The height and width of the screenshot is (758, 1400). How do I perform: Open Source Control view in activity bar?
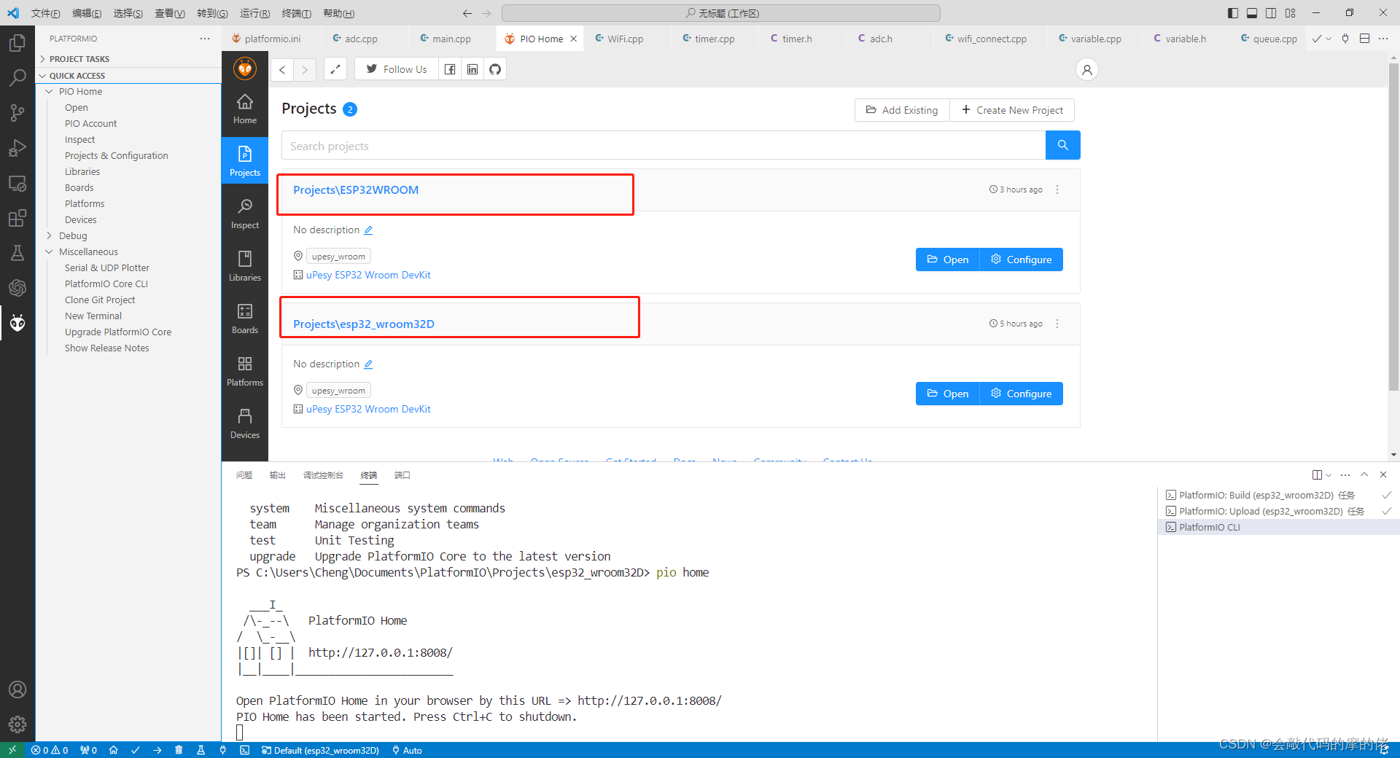[x=17, y=112]
